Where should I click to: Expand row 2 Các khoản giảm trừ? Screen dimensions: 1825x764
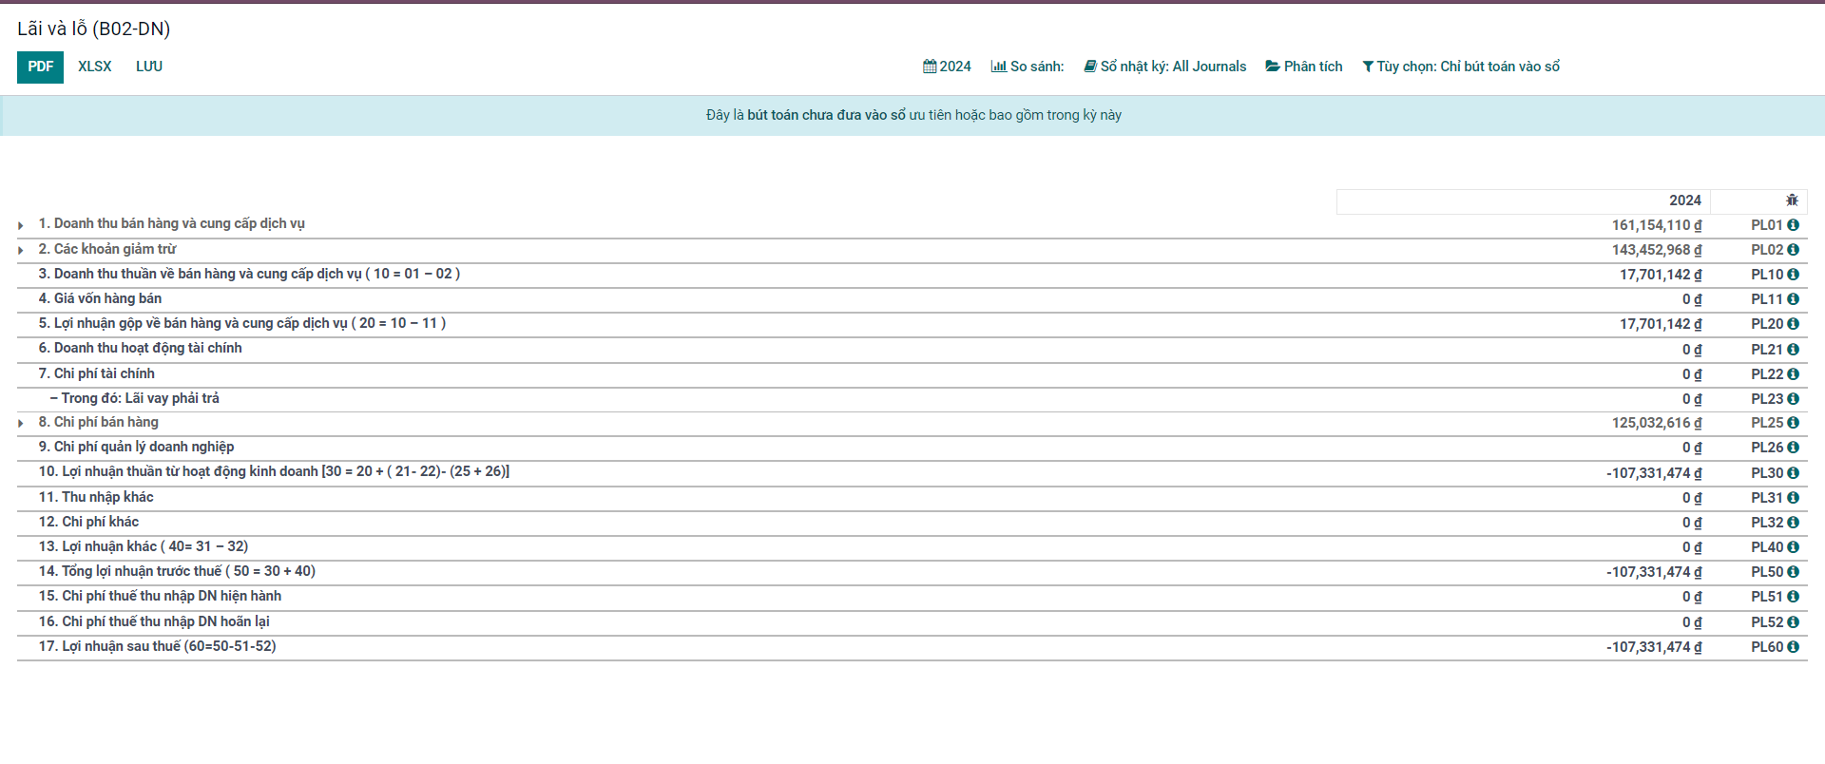(x=21, y=250)
